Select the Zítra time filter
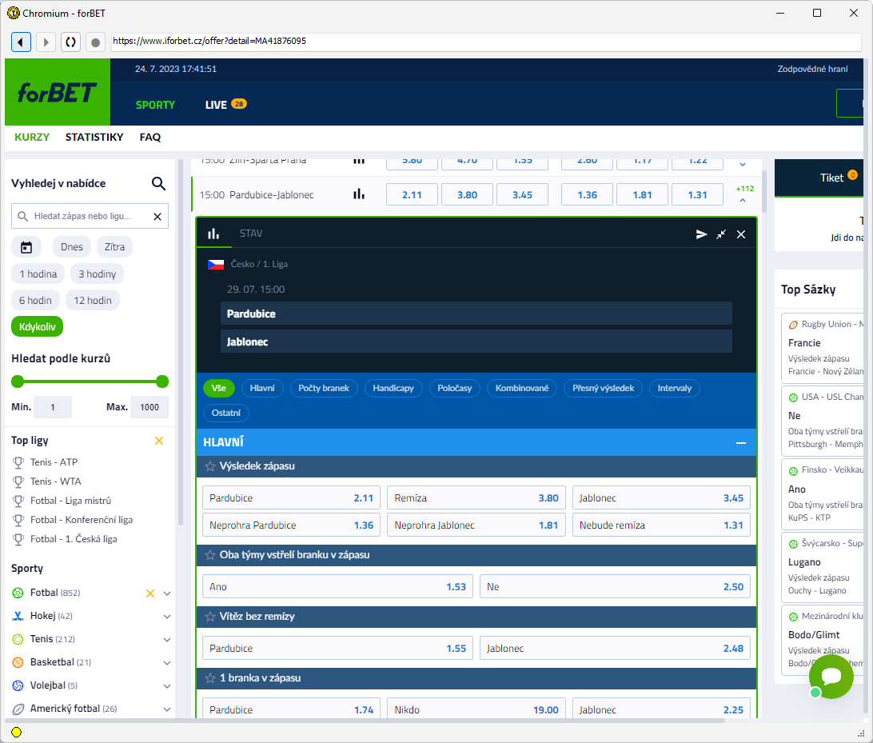This screenshot has width=873, height=743. pos(114,247)
